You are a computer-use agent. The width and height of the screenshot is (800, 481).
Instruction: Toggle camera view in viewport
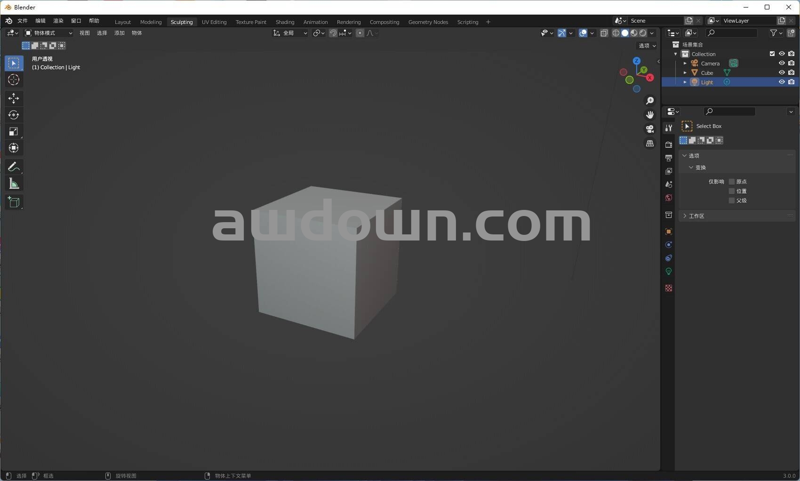click(650, 129)
